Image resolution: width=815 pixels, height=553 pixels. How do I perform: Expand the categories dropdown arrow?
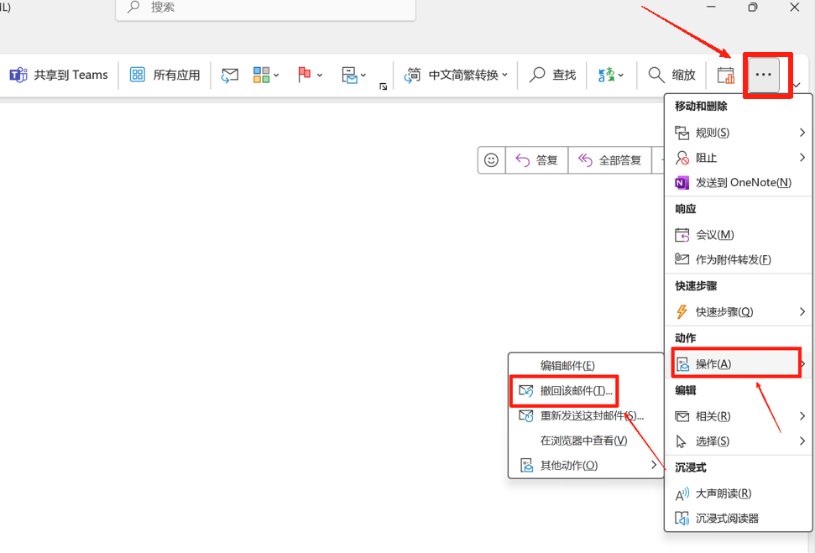276,76
